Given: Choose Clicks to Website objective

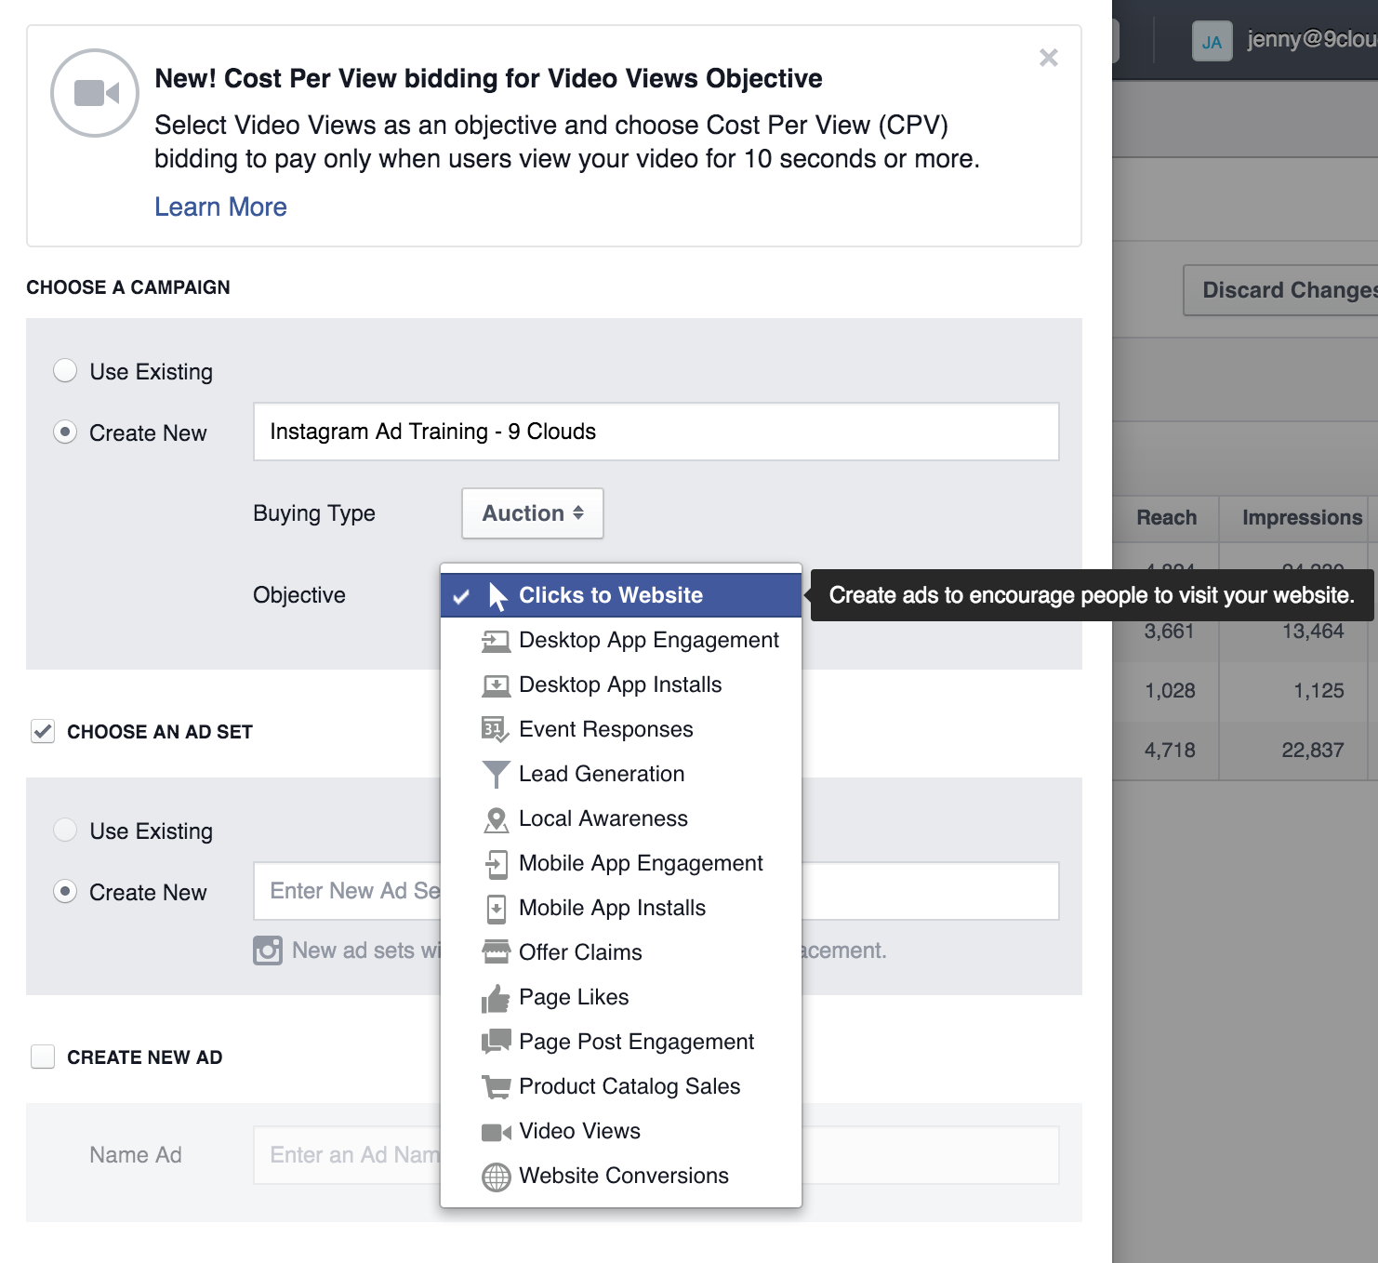Looking at the screenshot, I should (x=621, y=595).
